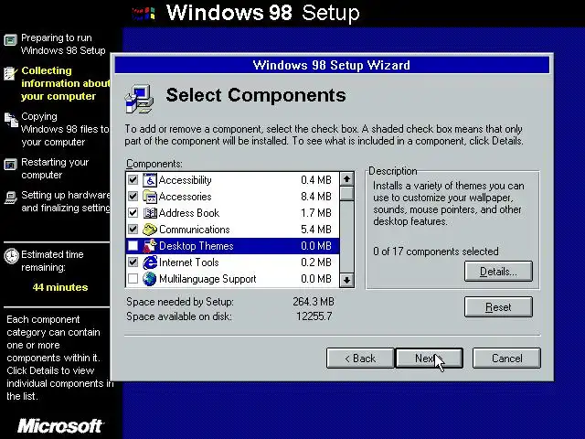Check the Desktop Themes checkbox
This screenshot has height=439, width=585.
coord(133,246)
